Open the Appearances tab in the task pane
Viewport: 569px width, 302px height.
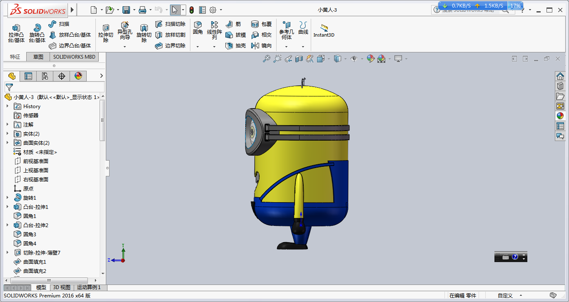coord(560,116)
